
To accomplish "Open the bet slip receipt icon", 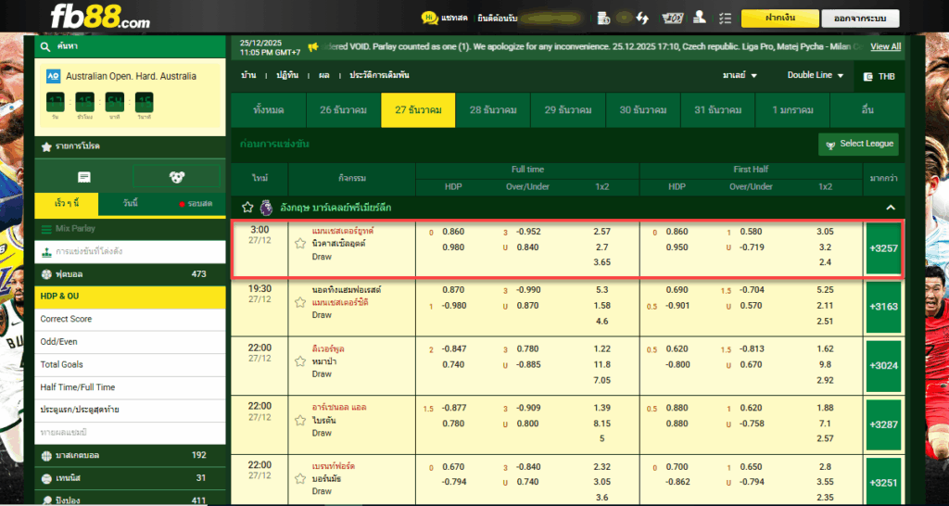I will click(84, 177).
